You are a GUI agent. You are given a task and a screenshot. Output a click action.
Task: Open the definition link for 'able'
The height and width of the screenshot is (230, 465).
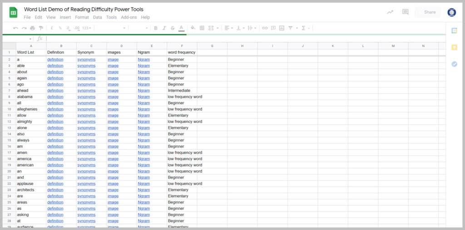click(x=55, y=66)
